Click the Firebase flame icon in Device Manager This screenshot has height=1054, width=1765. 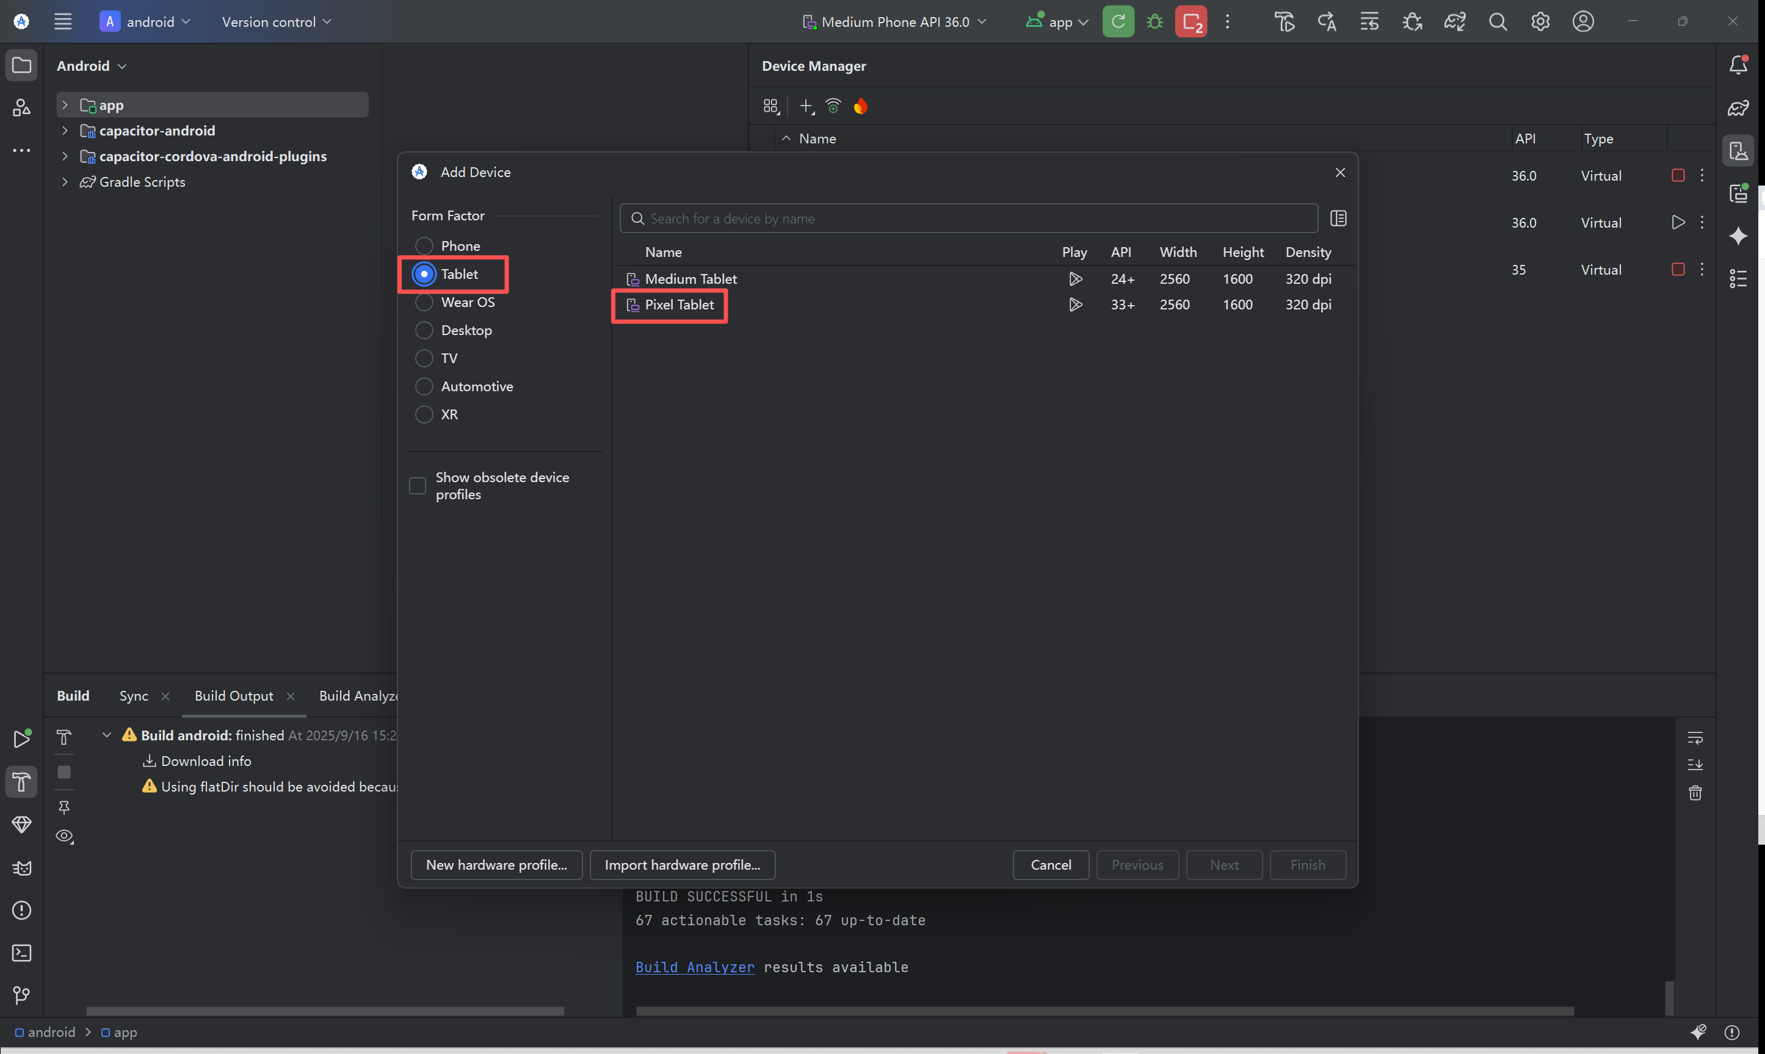pyautogui.click(x=860, y=107)
